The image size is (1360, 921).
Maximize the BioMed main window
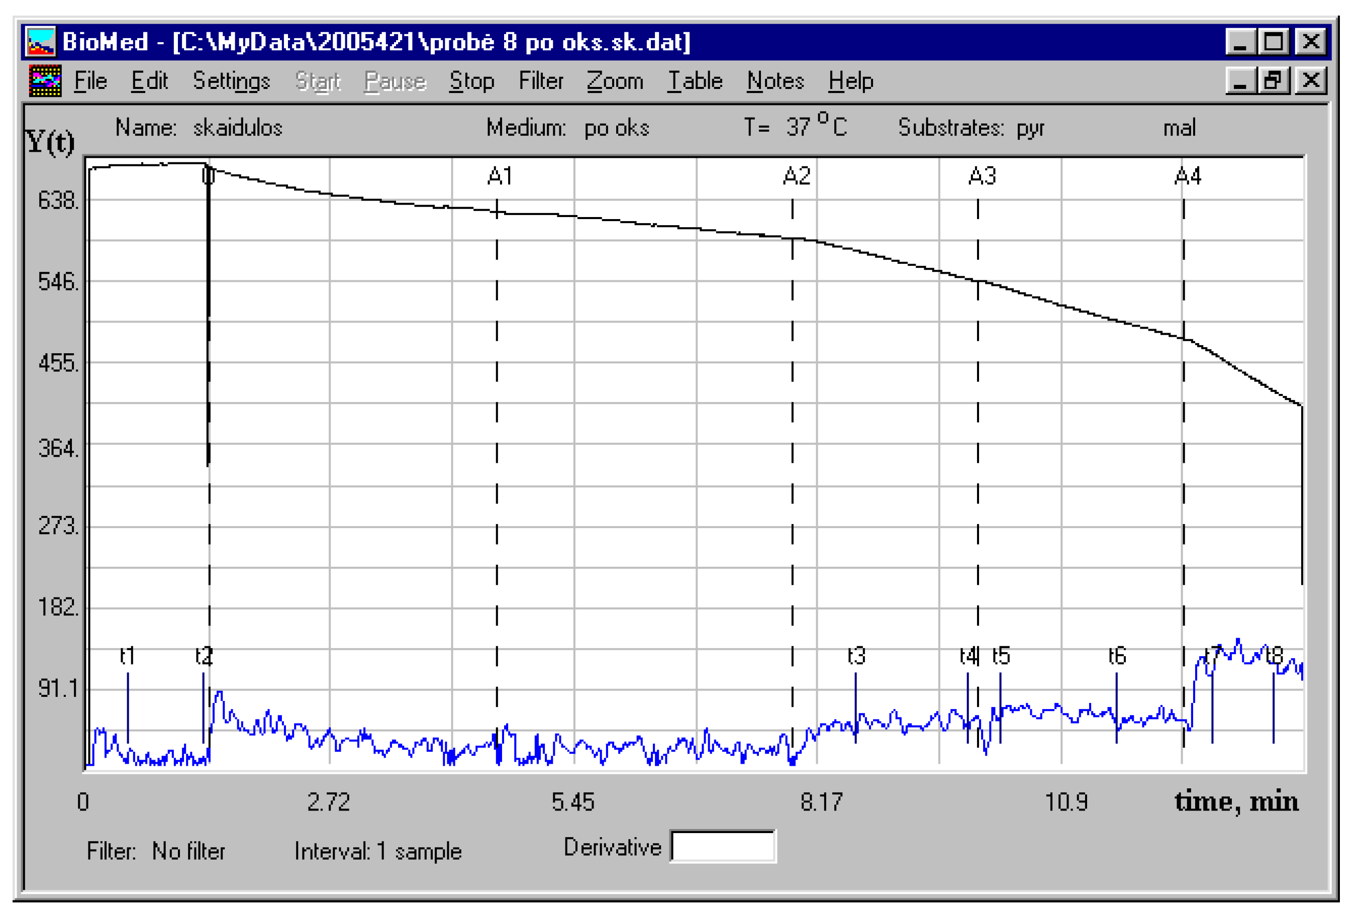(x=1274, y=42)
